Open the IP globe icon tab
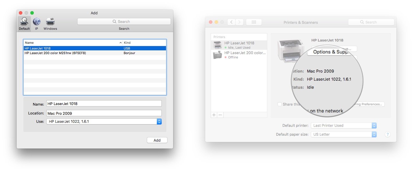Viewport: 413px width, 172px height. pyautogui.click(x=37, y=22)
